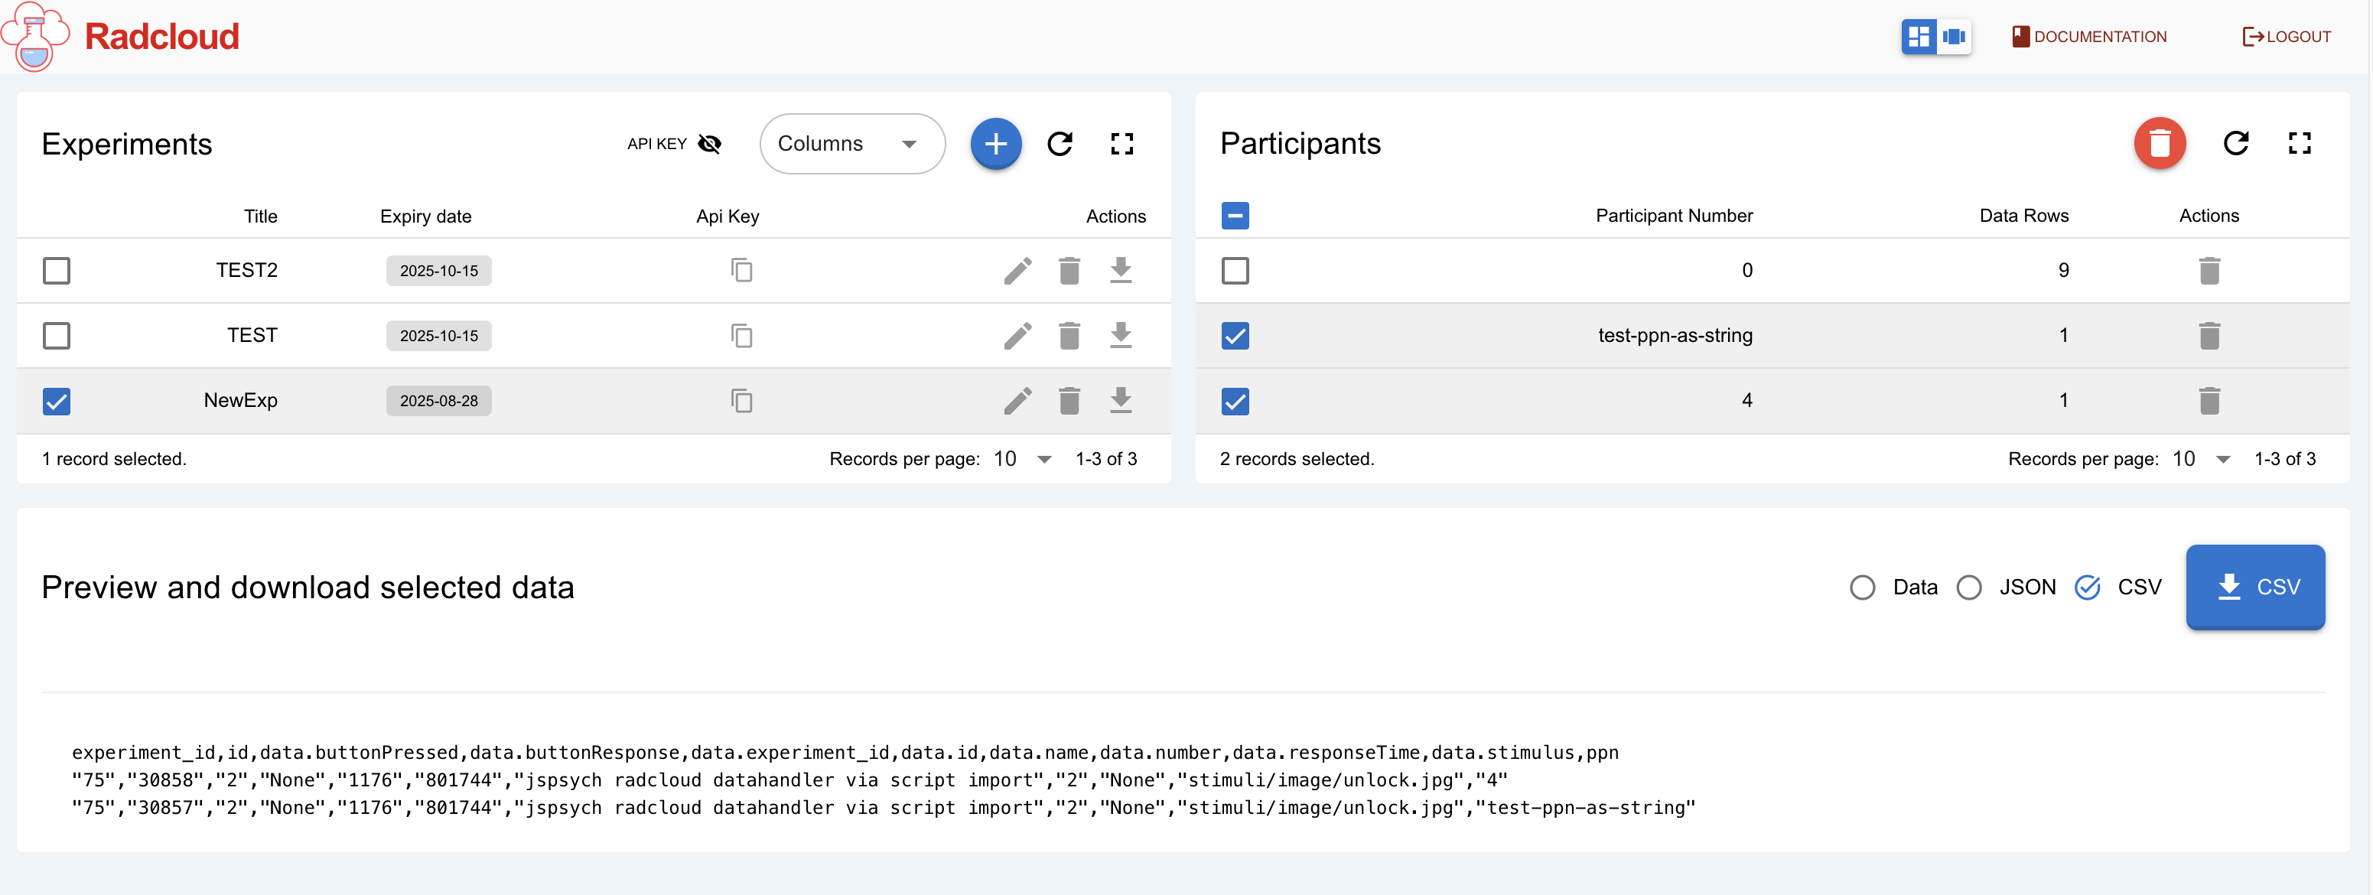2373x895 pixels.
Task: Toggle API KEY visibility eye icon
Action: pos(709,144)
